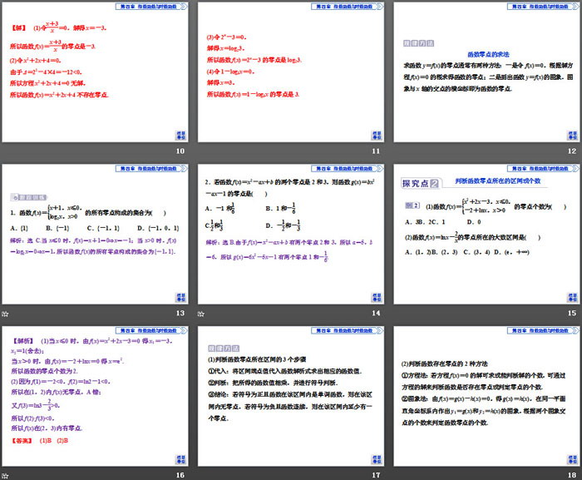Click the chapter header banner on slide 10

pos(137,7)
